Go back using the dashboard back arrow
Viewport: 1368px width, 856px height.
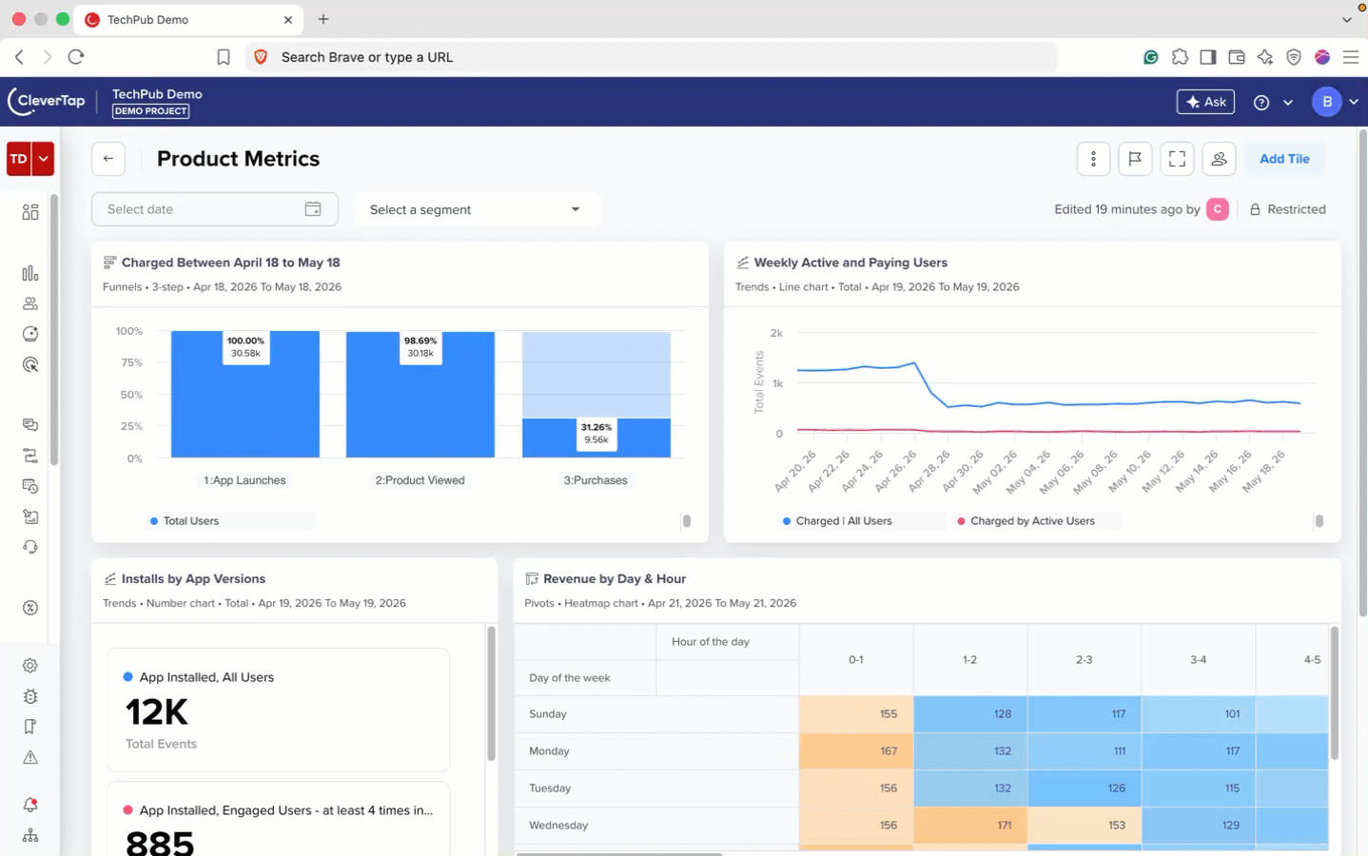point(108,159)
